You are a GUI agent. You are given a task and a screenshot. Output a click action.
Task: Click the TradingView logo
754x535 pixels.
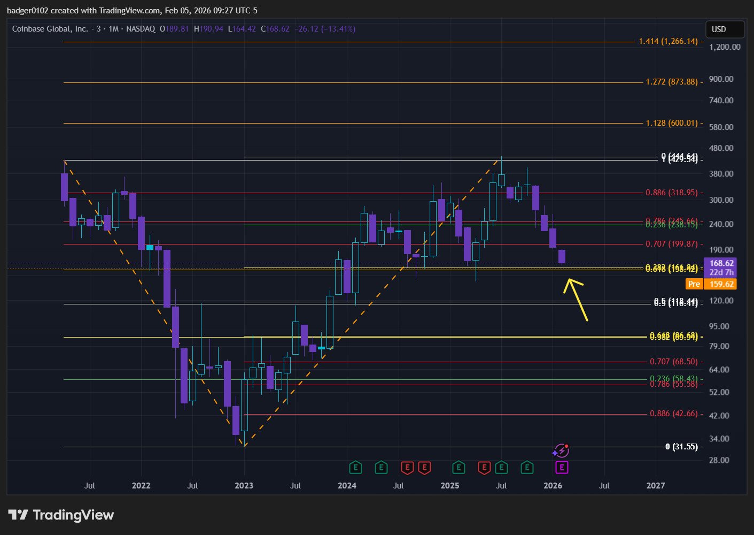coord(61,515)
